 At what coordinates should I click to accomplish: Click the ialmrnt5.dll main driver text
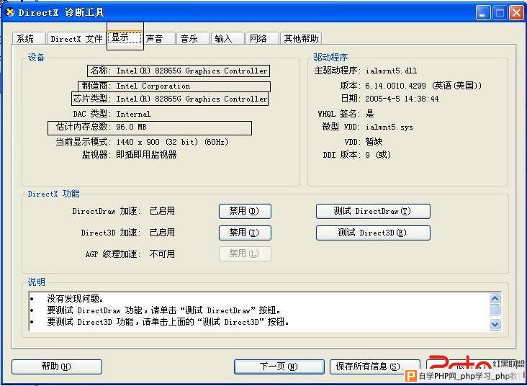(x=391, y=71)
